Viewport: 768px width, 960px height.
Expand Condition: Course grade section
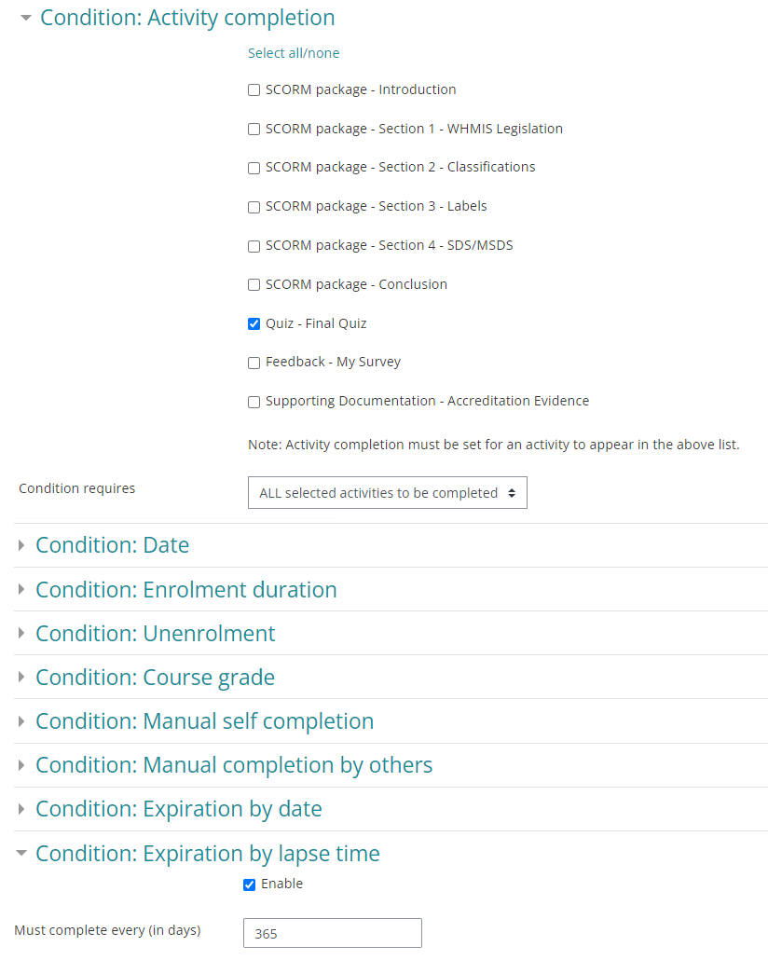pos(155,678)
